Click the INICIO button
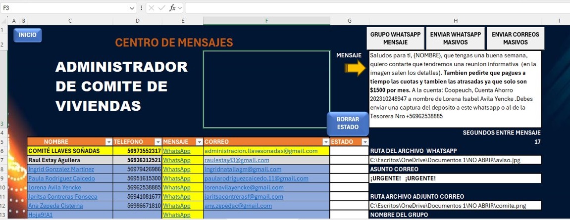The width and height of the screenshot is (570, 220). [28, 35]
